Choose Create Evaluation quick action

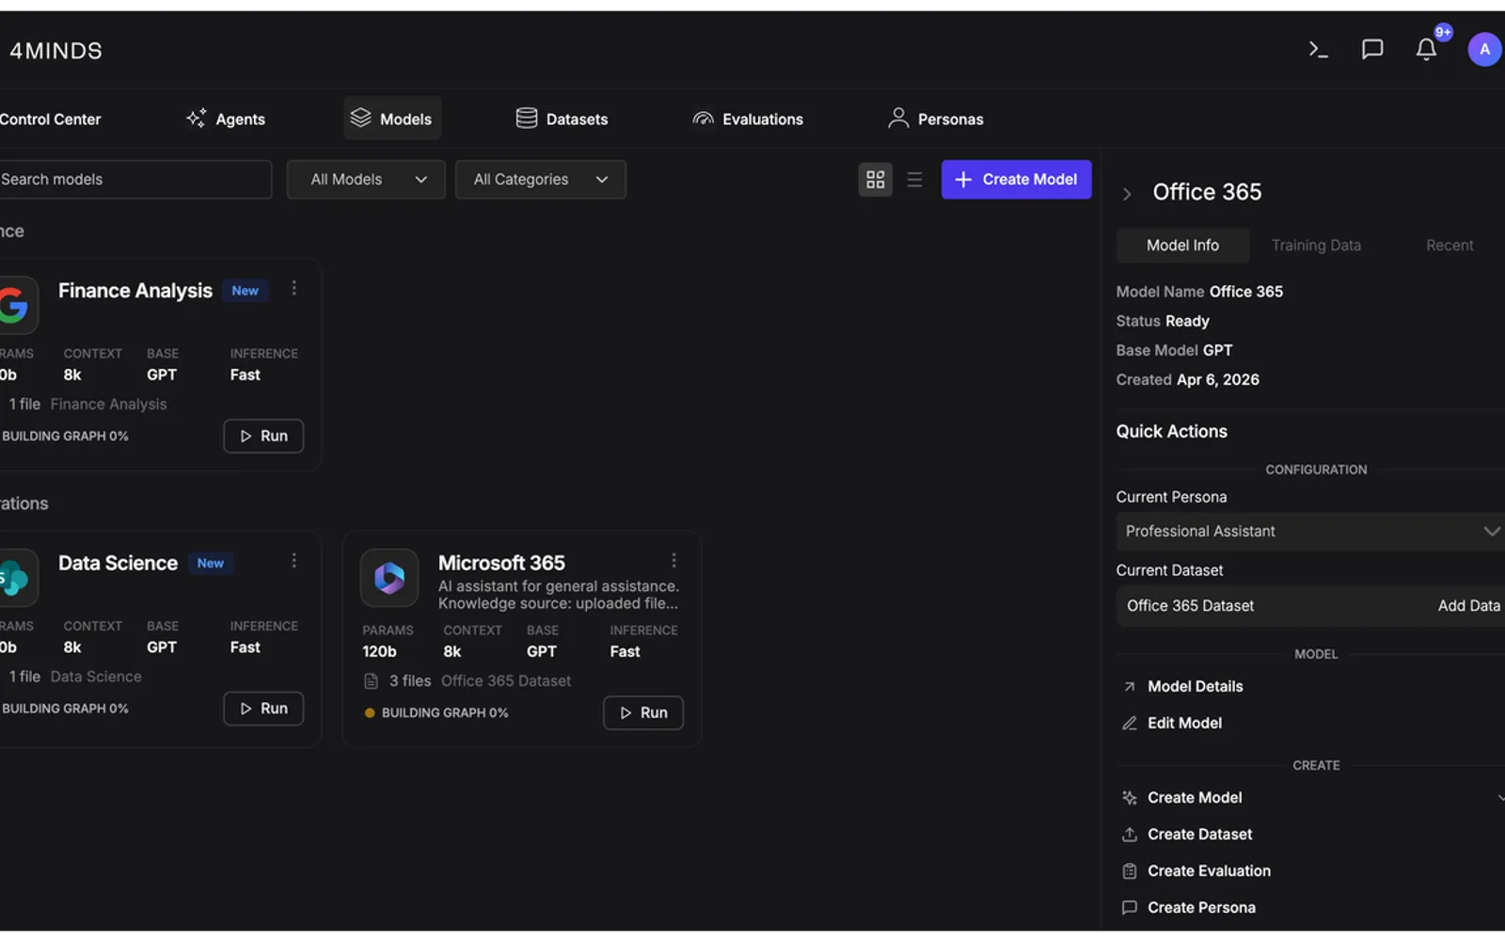click(1196, 871)
